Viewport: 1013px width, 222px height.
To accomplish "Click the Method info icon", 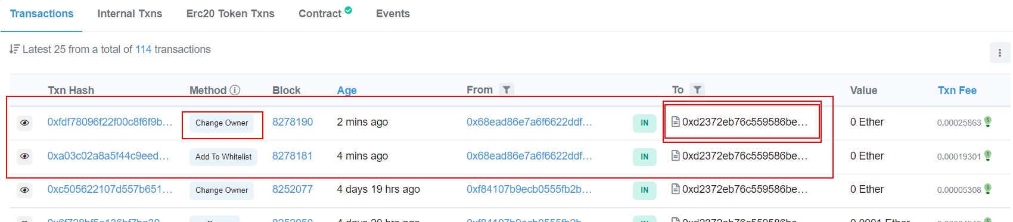I will pos(235,90).
